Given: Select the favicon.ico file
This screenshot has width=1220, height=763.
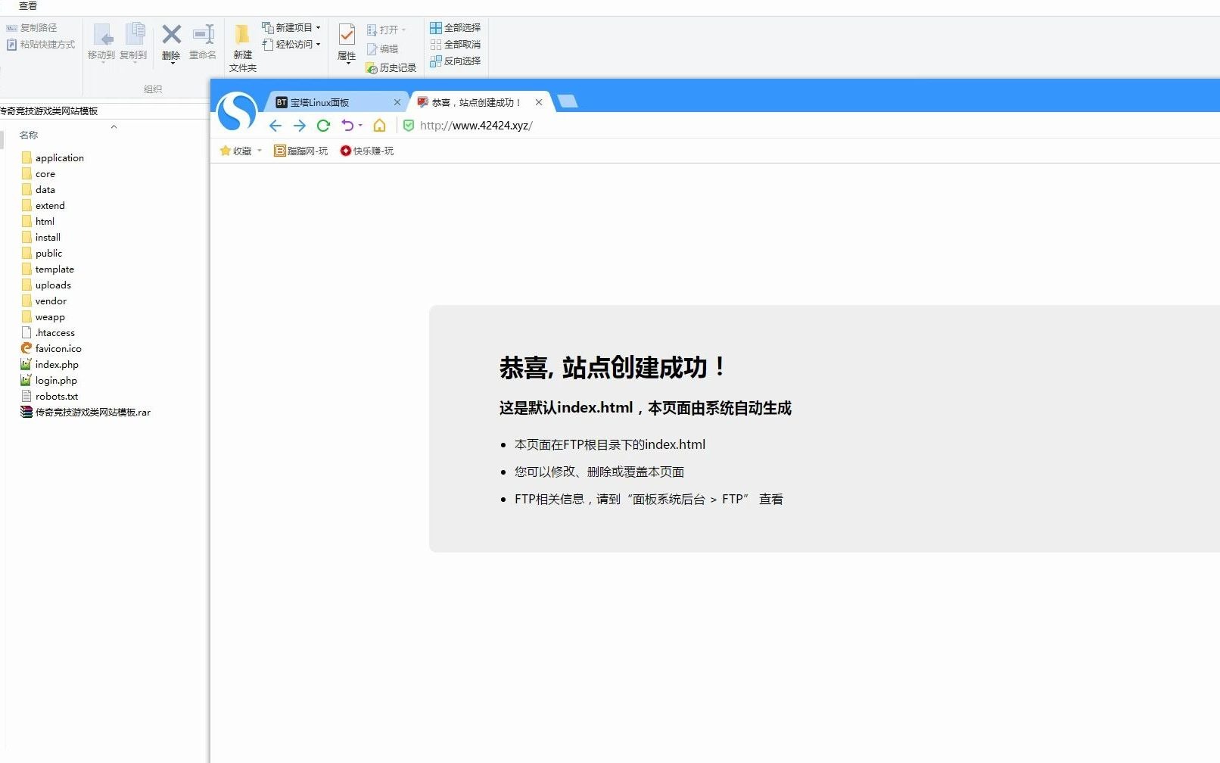Looking at the screenshot, I should (51, 348).
